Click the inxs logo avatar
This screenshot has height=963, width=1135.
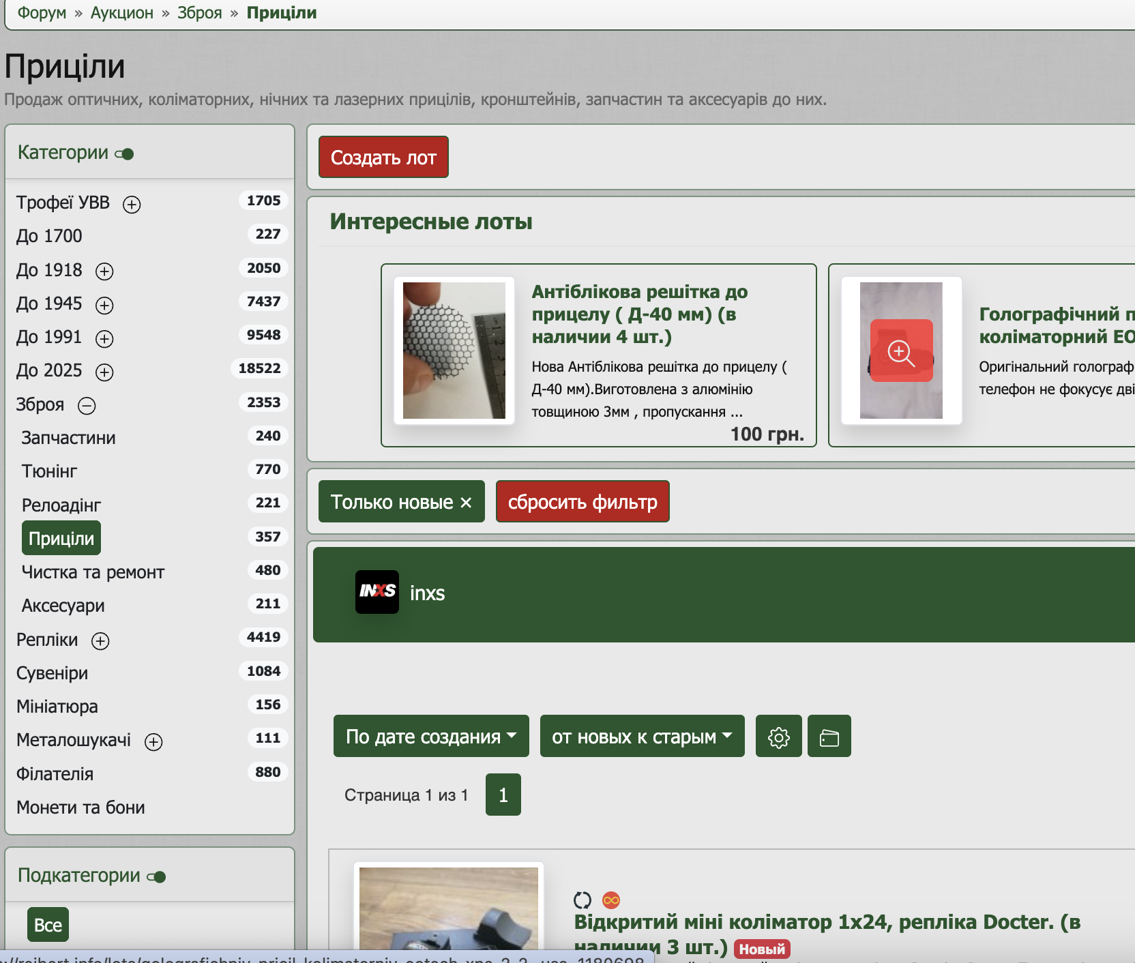(377, 592)
